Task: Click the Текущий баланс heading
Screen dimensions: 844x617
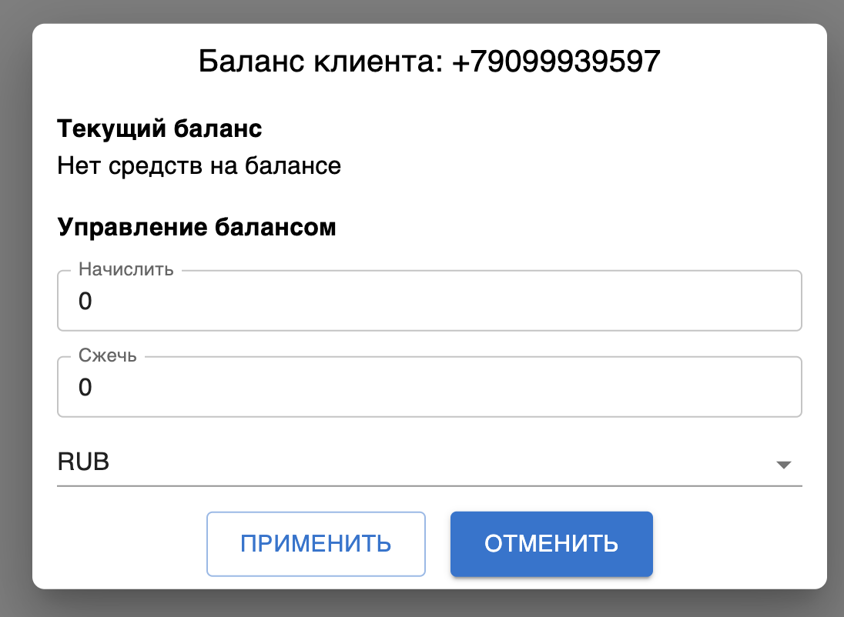Action: point(159,128)
